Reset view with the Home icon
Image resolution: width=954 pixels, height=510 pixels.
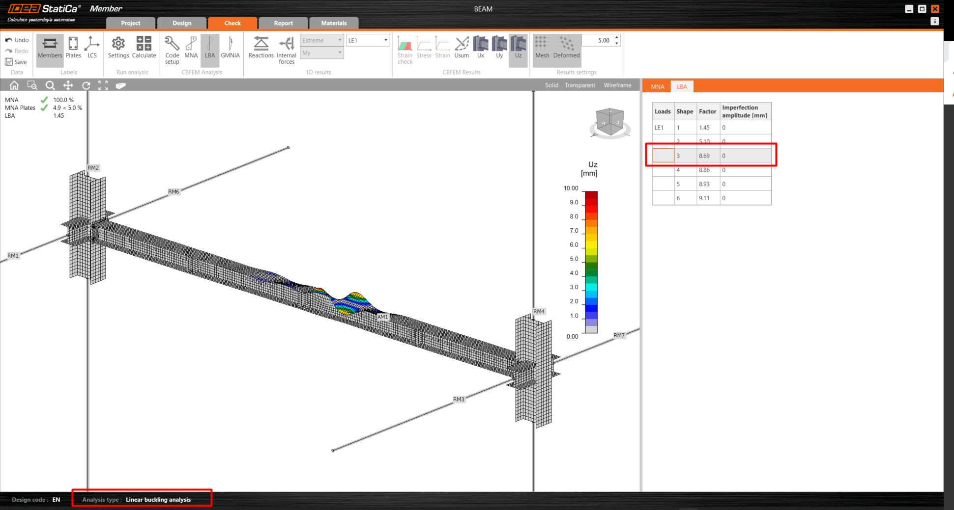pos(14,85)
